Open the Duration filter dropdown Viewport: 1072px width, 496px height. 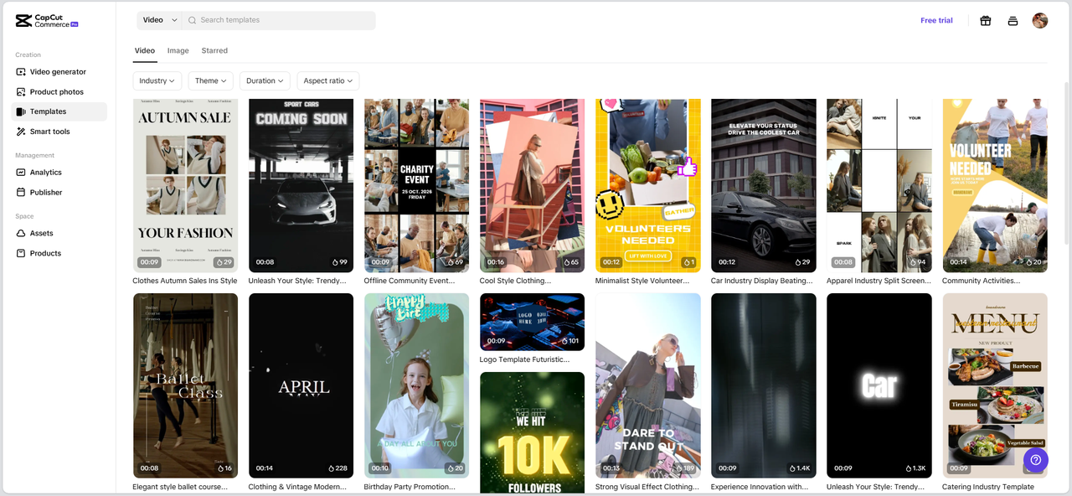click(x=265, y=80)
